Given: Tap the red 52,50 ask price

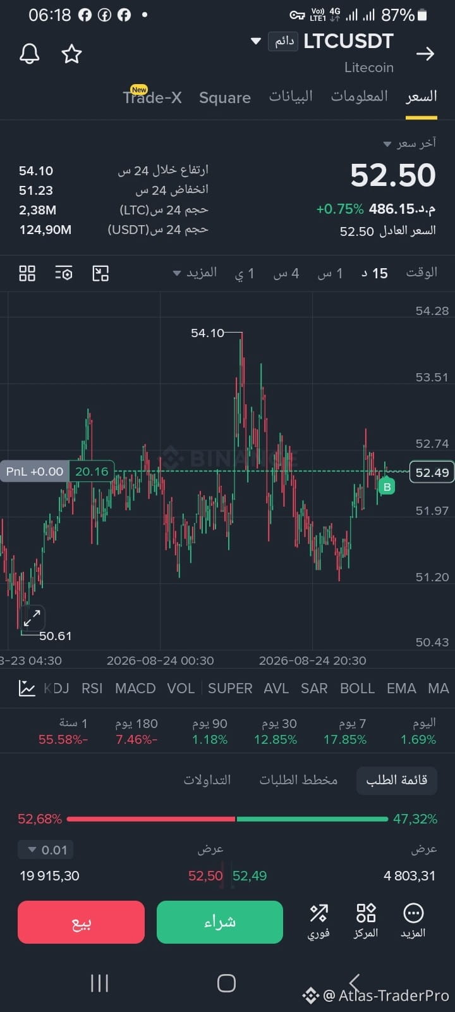Looking at the screenshot, I should (205, 876).
